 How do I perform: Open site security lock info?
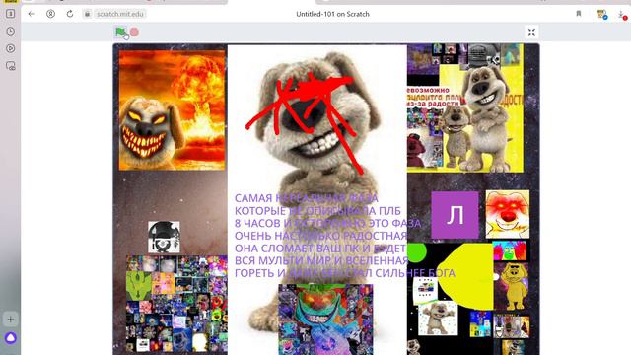[x=87, y=14]
